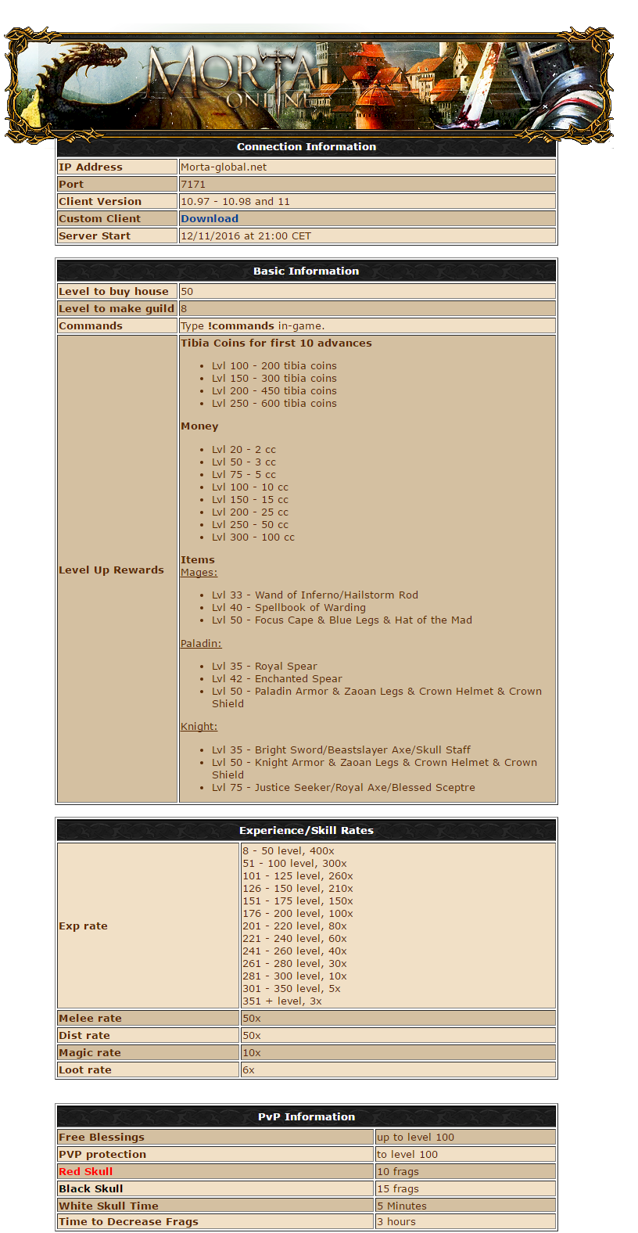Click the Morta Online banner image
The width and height of the screenshot is (638, 1233).
pos(310,86)
